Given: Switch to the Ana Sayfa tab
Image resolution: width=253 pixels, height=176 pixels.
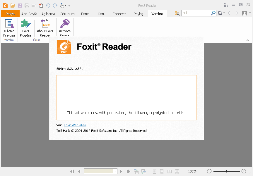Looking at the screenshot, I should tap(29, 14).
